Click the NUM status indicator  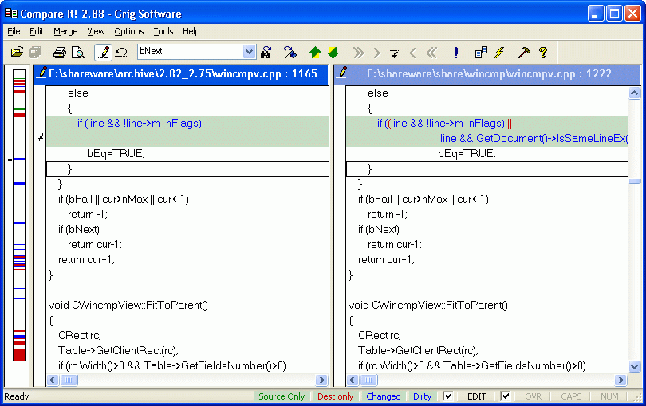click(x=609, y=396)
